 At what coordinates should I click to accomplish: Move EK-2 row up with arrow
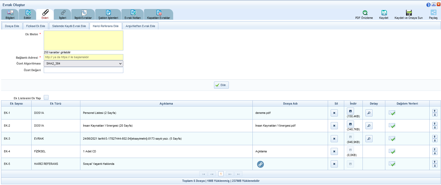click(x=435, y=124)
